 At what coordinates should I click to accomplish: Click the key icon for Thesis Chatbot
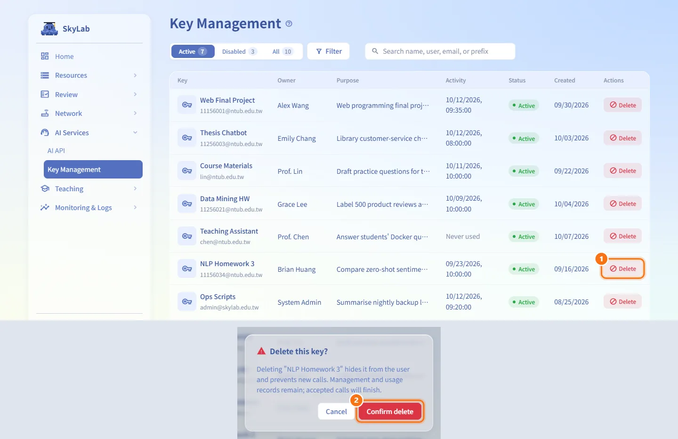pos(187,138)
